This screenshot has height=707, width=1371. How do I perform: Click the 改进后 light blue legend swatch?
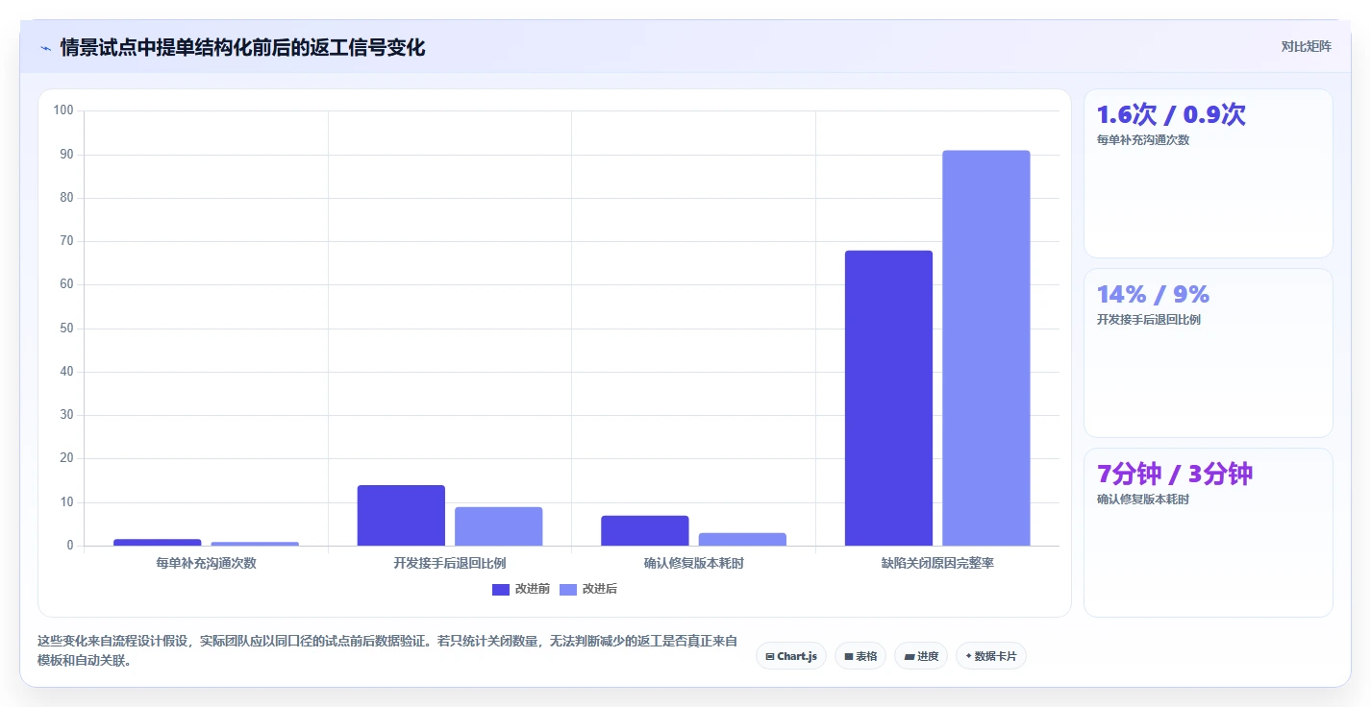coord(568,589)
